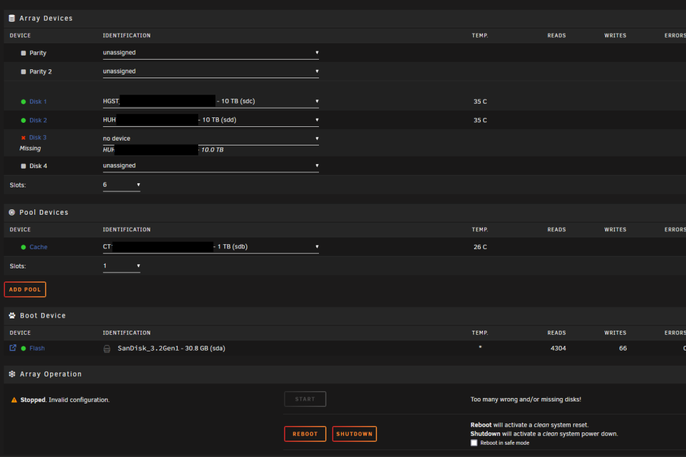The height and width of the screenshot is (457, 686).
Task: Click the gray status square beside Disk 4
Action: (x=23, y=166)
